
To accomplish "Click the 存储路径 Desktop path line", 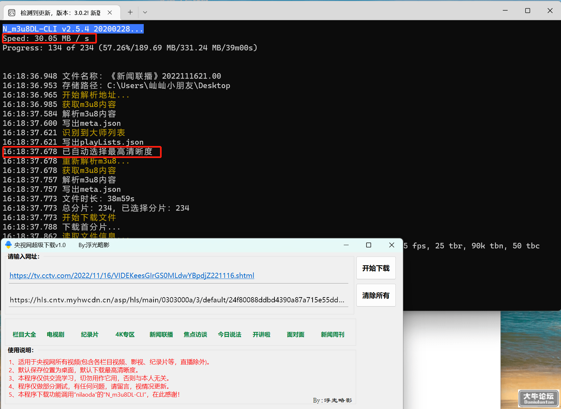I will click(x=116, y=86).
